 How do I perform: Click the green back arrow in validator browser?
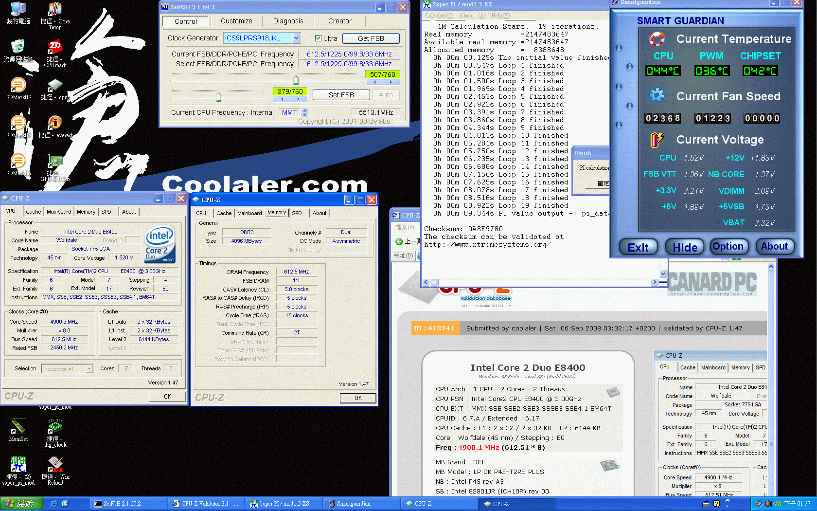(399, 241)
